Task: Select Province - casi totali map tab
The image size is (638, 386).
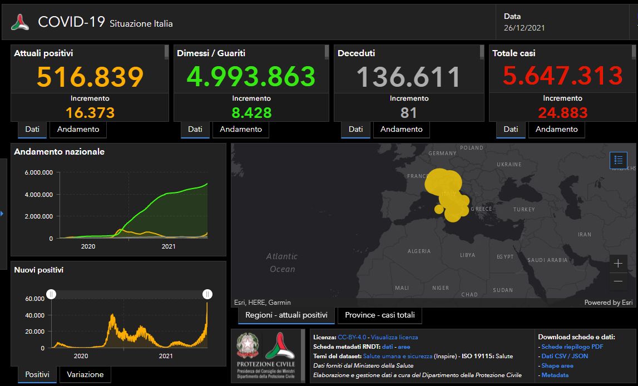Action: [380, 315]
